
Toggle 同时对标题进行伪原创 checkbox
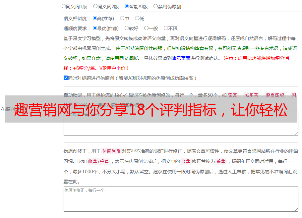point(66,78)
